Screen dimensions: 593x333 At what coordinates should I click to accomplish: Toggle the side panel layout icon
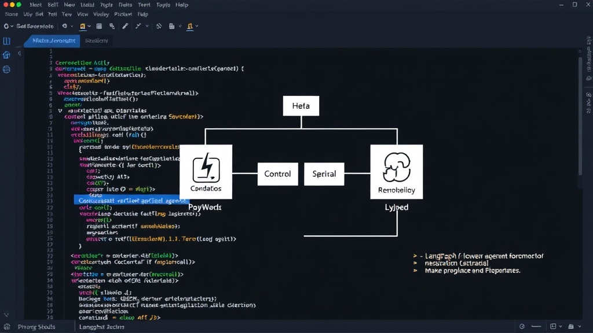[x=6, y=41]
